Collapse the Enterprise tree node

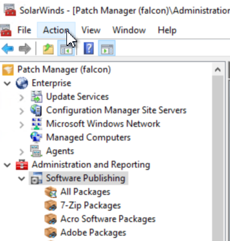(7, 83)
